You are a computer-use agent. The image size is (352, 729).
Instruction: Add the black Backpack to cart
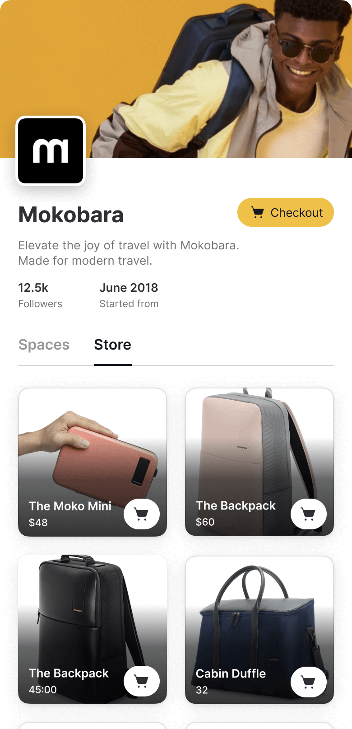coord(142,681)
